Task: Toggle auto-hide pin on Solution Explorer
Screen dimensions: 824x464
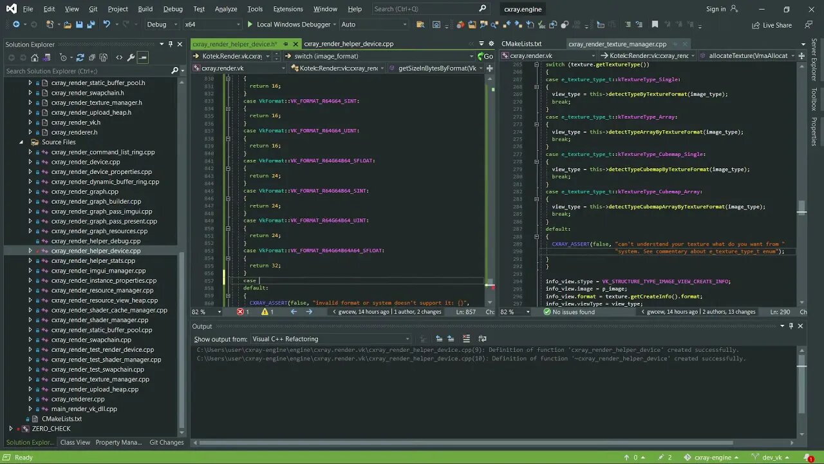Action: (170, 44)
